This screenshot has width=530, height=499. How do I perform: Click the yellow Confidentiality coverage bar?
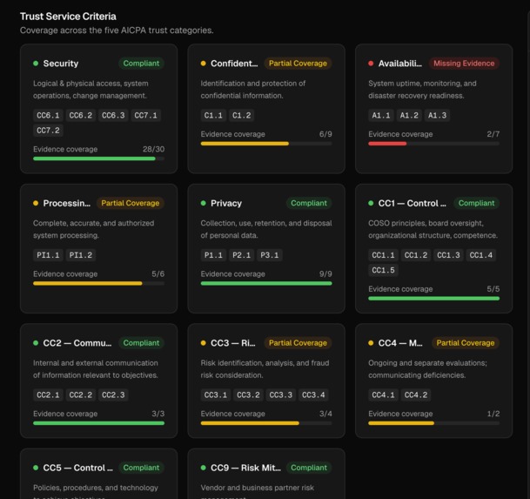coord(245,144)
